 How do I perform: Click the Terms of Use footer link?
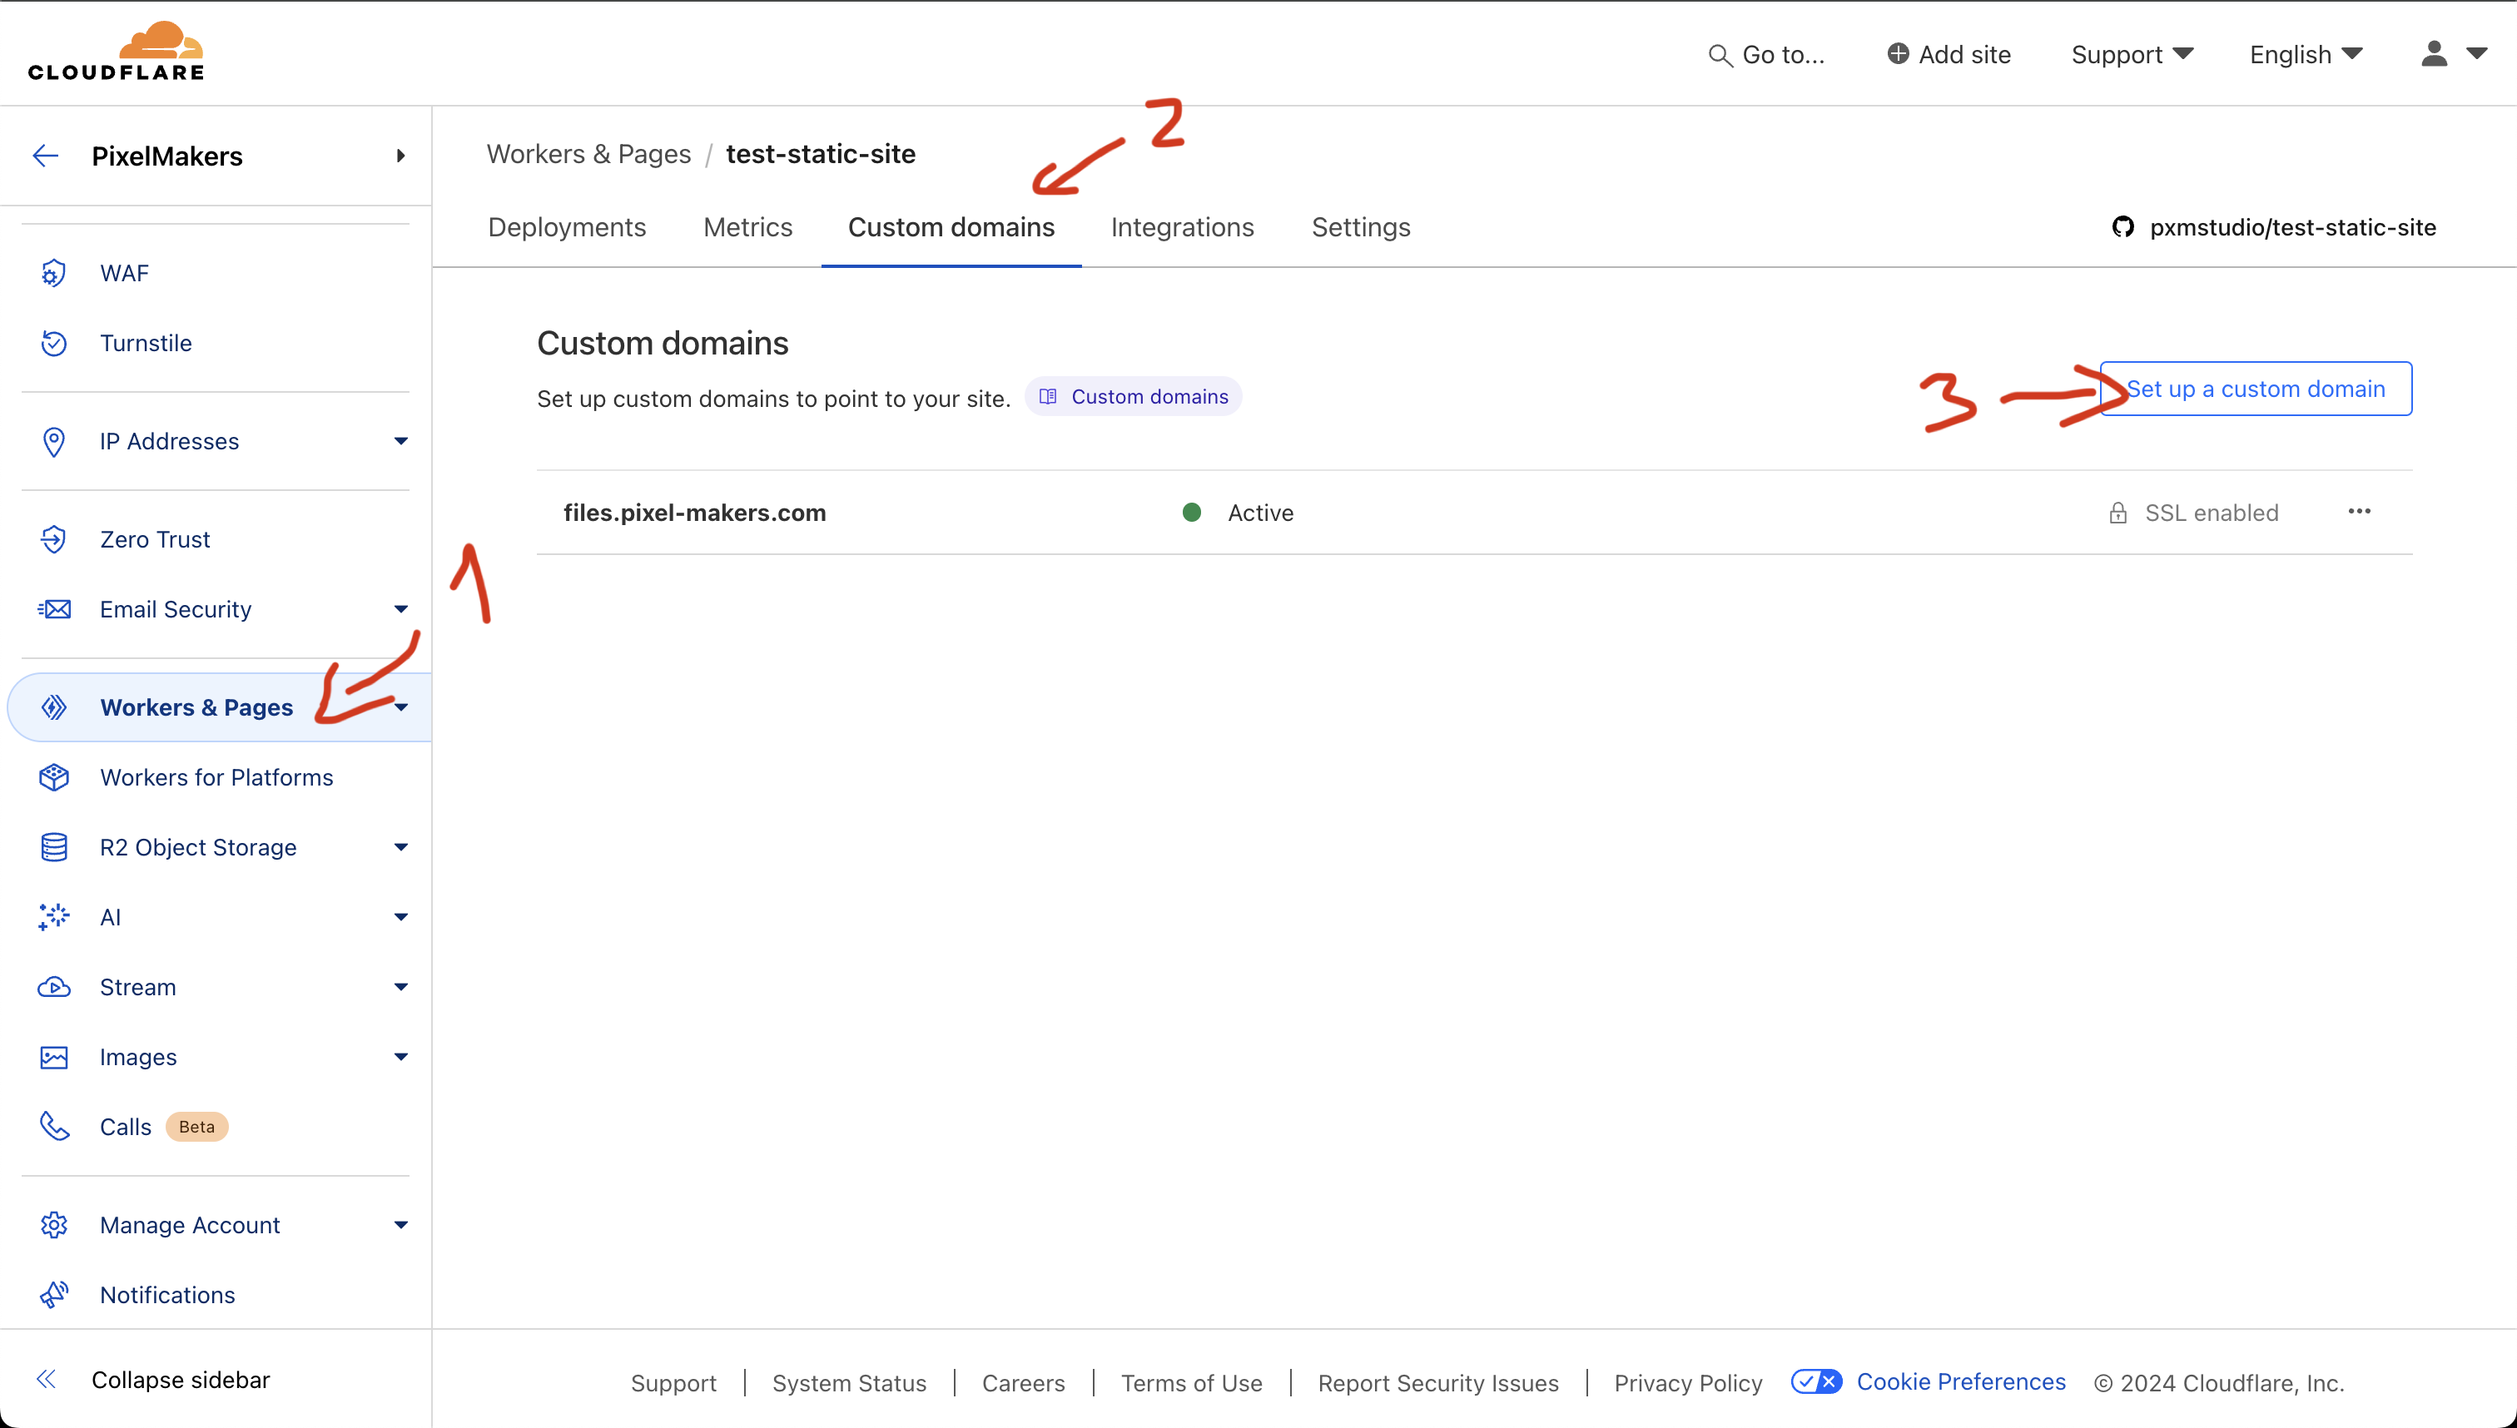click(1191, 1383)
